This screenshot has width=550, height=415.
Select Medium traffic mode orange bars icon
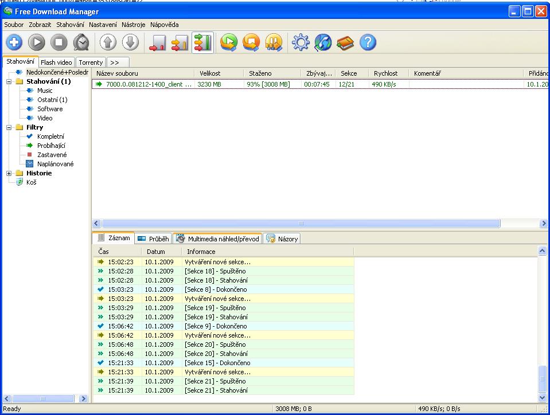[180, 42]
